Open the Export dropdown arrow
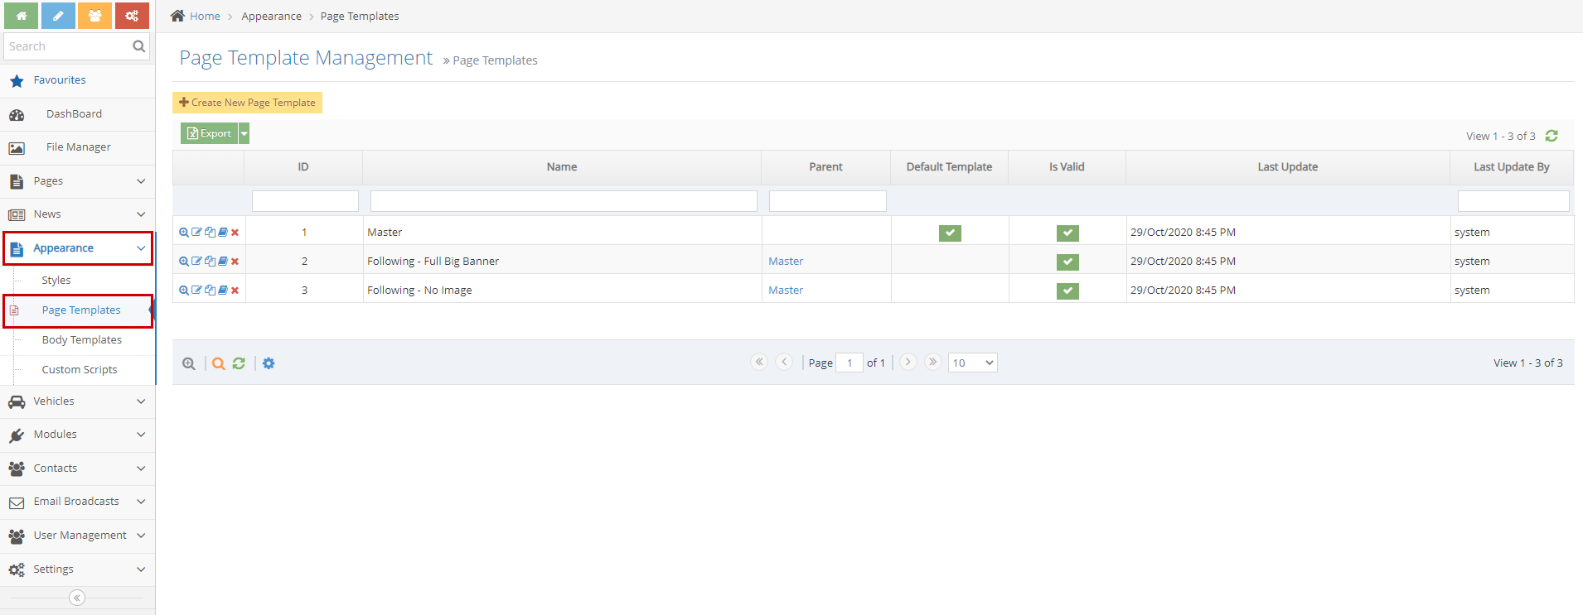The image size is (1583, 615). click(244, 133)
